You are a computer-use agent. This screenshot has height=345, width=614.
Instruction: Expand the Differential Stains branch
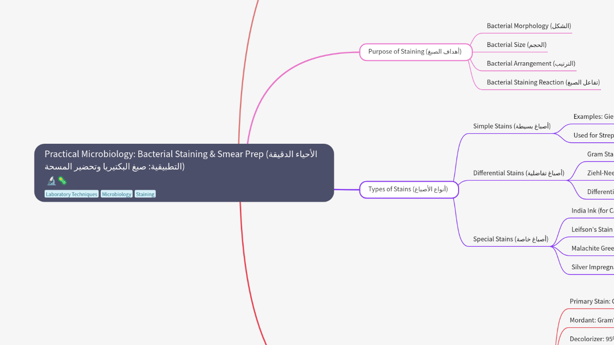coord(519,173)
